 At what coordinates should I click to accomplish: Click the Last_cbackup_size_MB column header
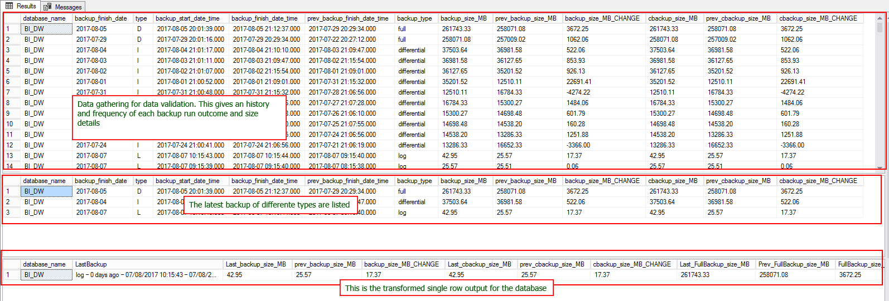(x=479, y=264)
